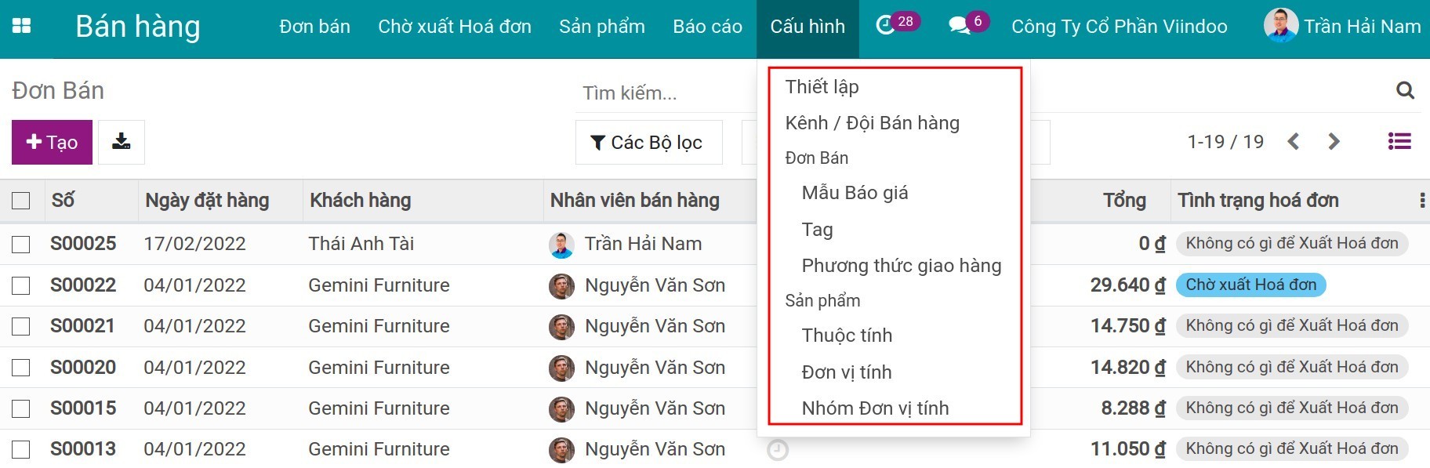The image size is (1430, 468).
Task: Open column options via three-dot icon
Action: [1421, 201]
